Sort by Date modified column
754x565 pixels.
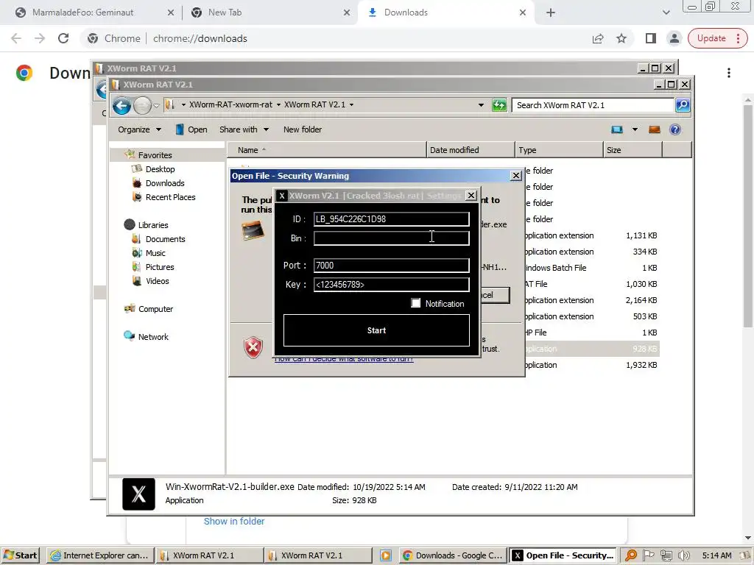click(471, 150)
